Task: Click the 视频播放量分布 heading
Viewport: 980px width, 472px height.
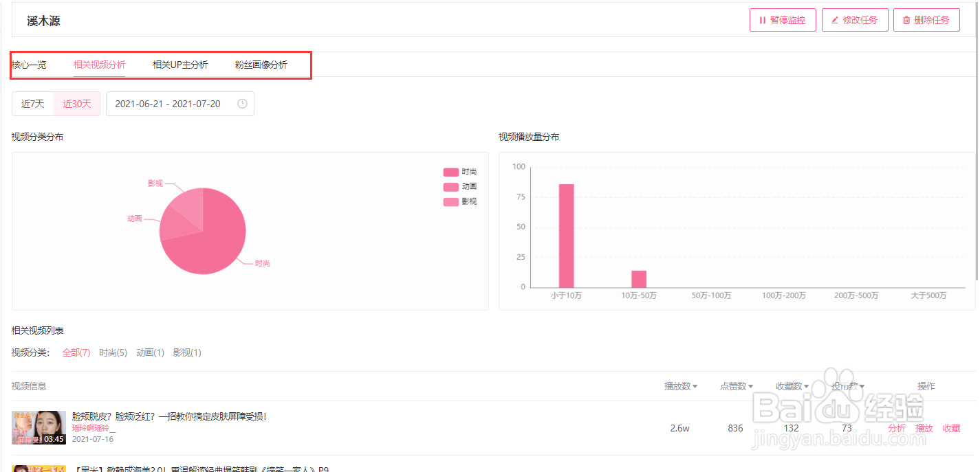Action: coord(529,137)
